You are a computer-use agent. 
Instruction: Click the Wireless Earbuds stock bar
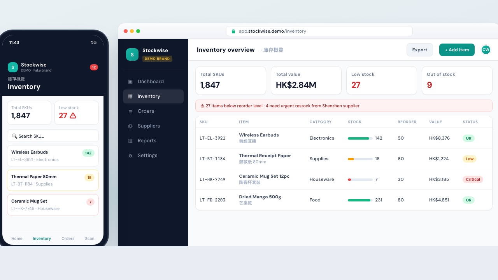[360, 138]
